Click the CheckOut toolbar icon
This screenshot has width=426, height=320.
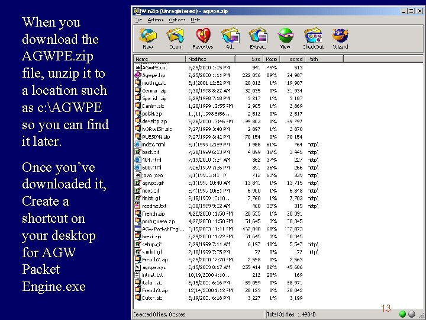pos(313,36)
